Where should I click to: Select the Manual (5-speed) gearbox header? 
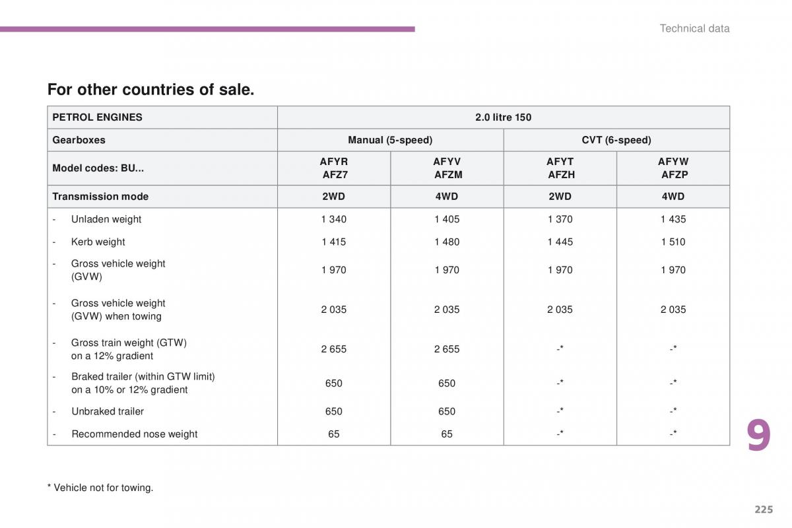coord(390,140)
